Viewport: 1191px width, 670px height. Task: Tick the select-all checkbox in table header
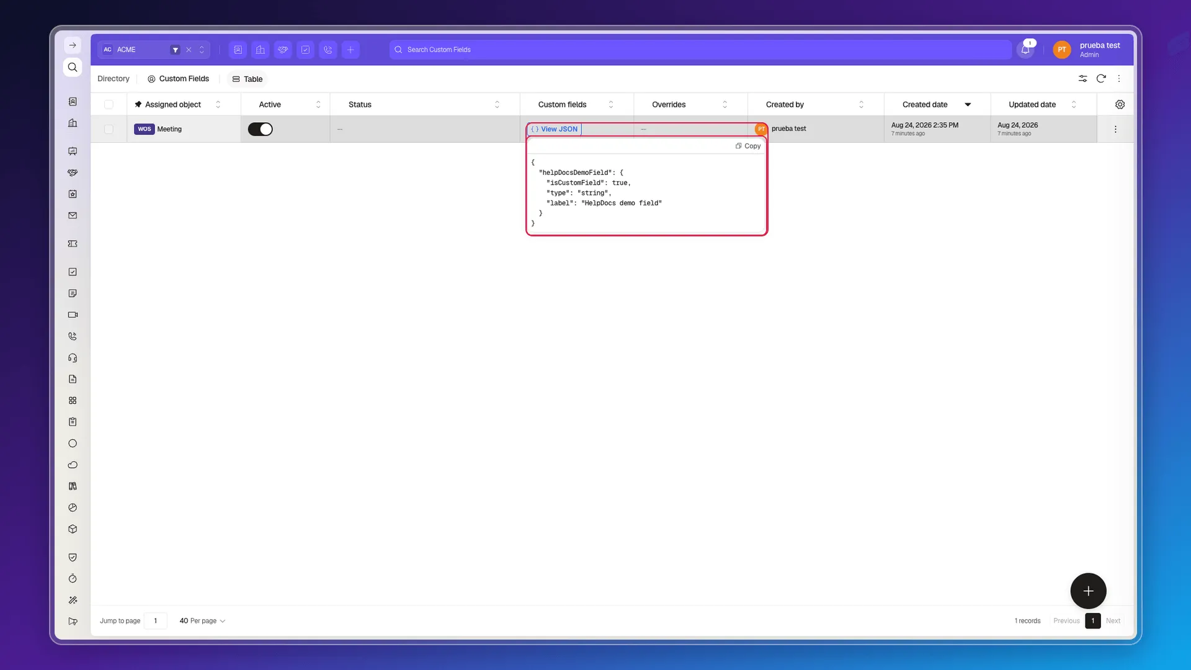109,104
